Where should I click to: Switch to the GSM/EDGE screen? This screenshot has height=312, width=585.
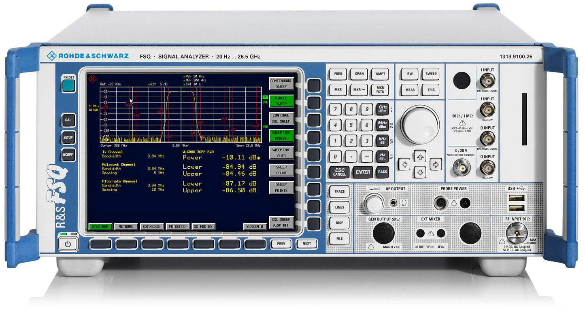151,227
